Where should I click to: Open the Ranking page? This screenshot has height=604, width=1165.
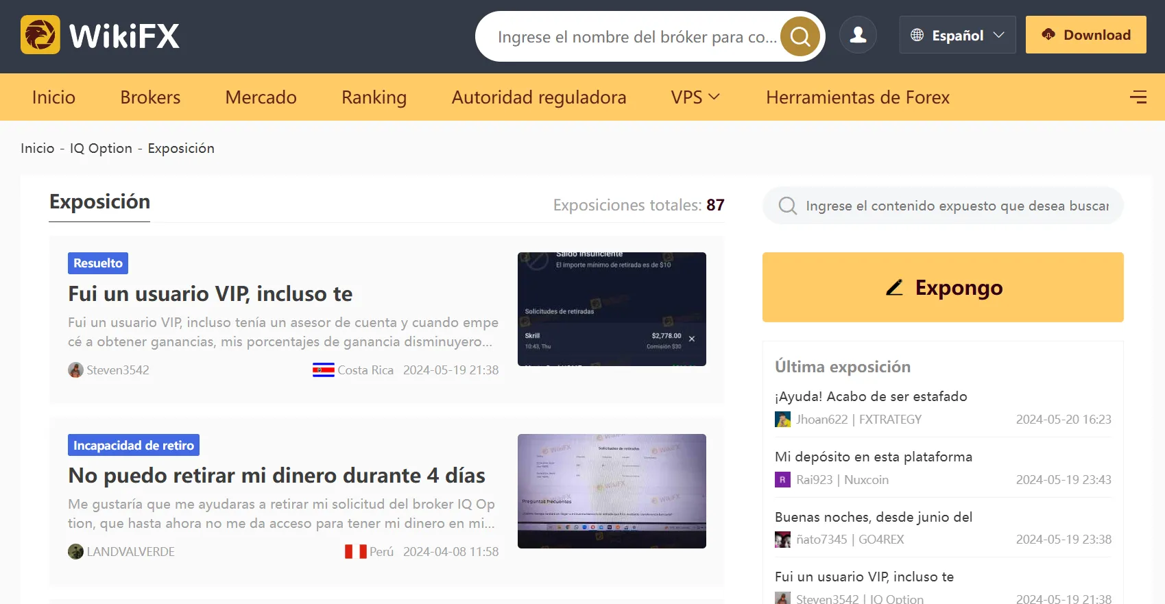tap(374, 97)
